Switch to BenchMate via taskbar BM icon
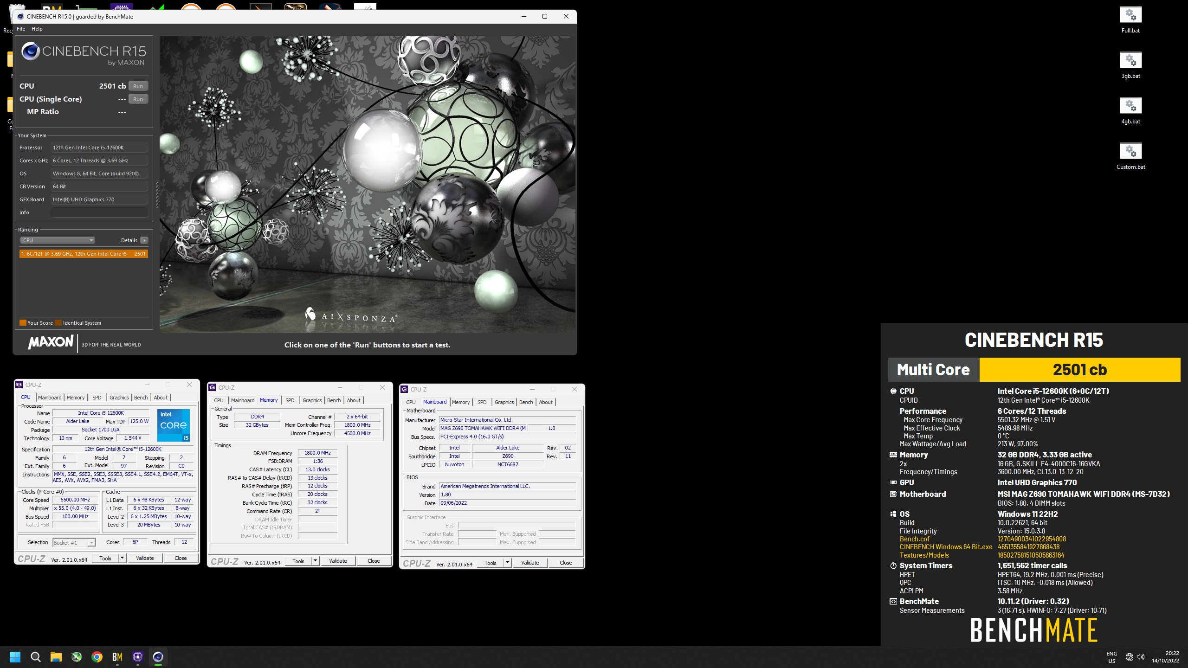Screen dimensions: 1188x668 pos(117,657)
